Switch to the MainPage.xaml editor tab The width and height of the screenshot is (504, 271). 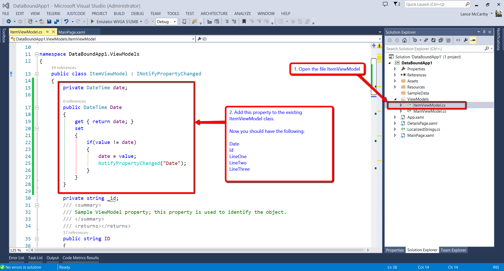72,32
